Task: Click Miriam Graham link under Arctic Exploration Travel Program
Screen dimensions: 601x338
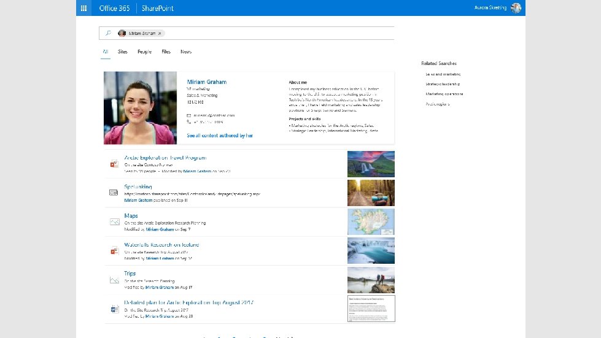Action: (x=197, y=171)
